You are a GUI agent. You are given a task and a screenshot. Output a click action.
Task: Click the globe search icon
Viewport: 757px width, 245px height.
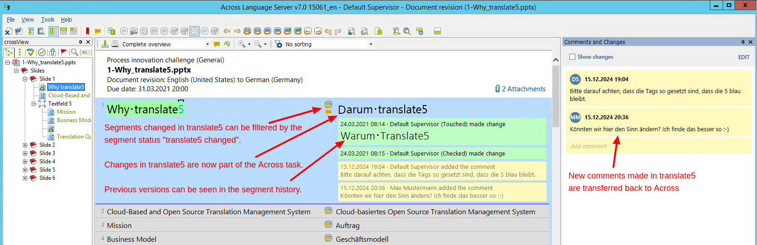coord(407,31)
